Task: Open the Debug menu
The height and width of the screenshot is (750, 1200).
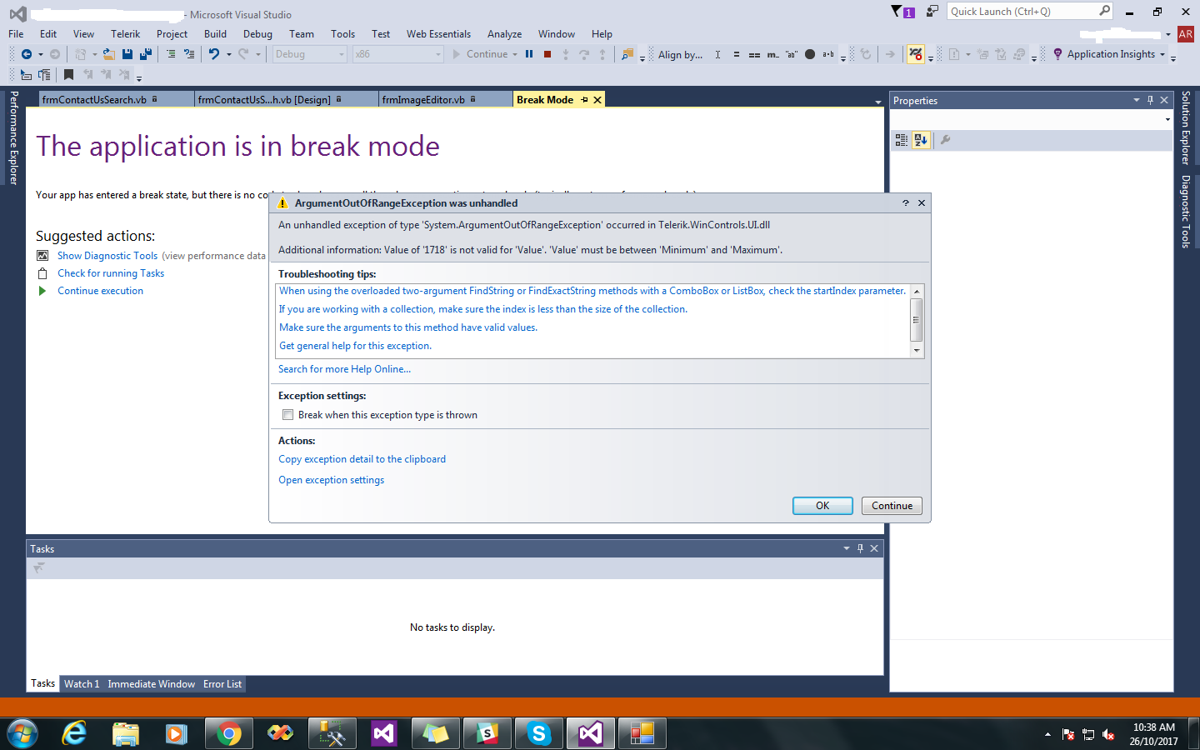Action: pos(257,34)
